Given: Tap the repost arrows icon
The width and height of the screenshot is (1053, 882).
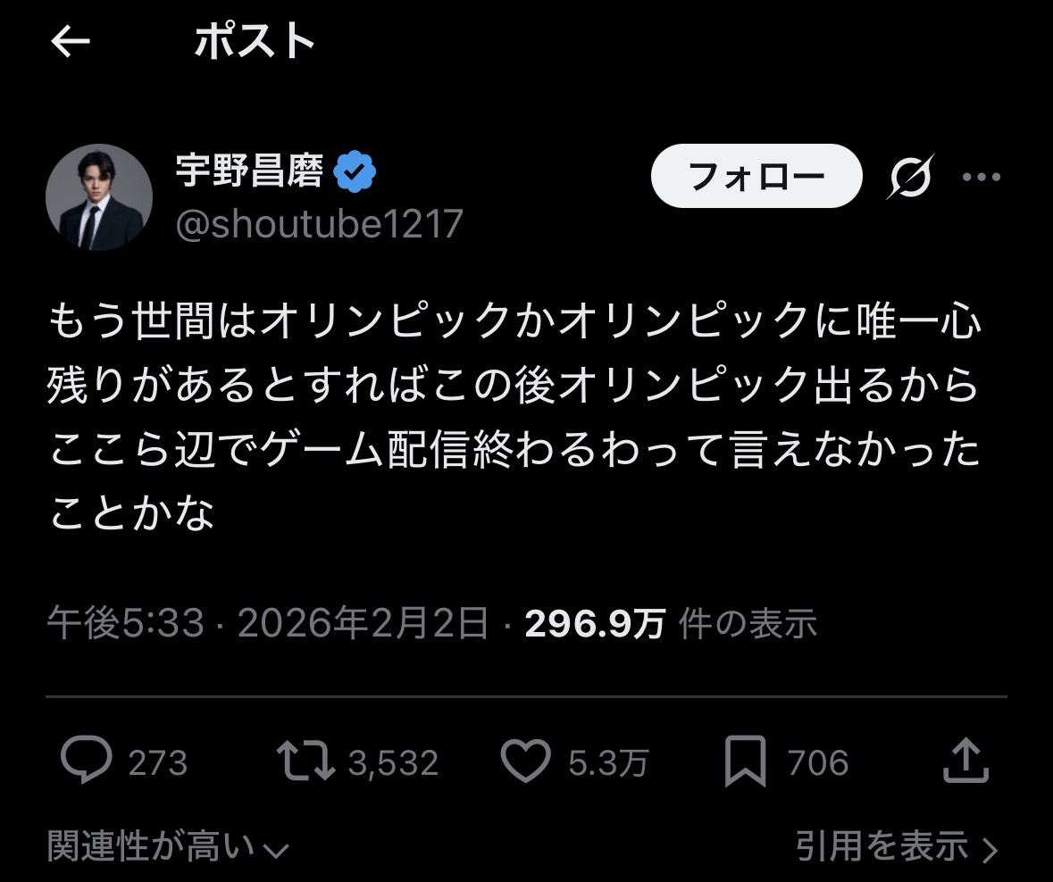Looking at the screenshot, I should point(305,761).
